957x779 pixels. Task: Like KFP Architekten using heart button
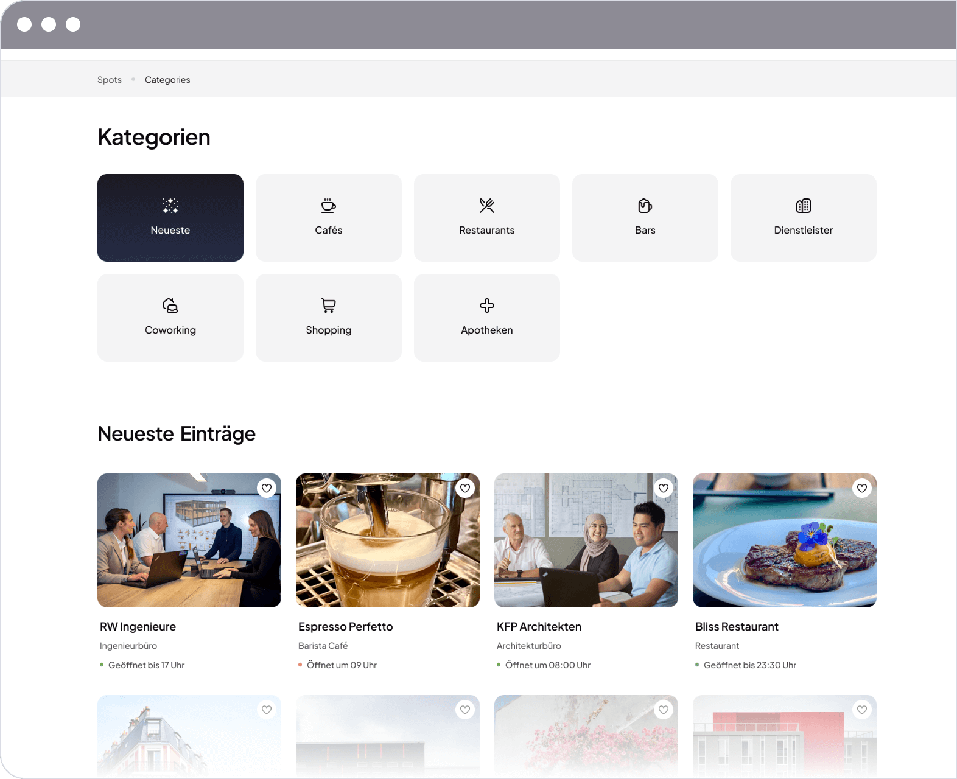[x=664, y=488]
